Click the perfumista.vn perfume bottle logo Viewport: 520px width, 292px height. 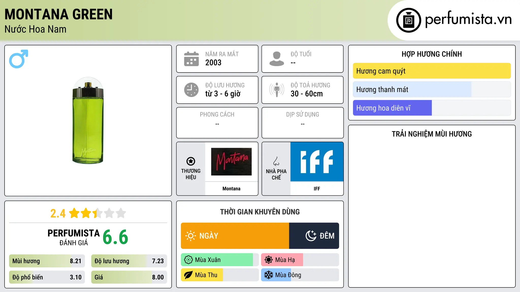(x=409, y=20)
